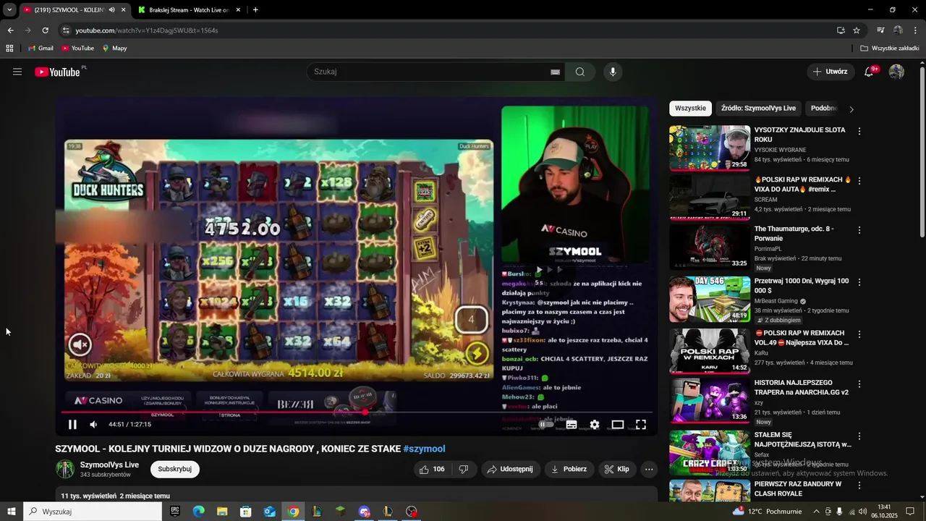Open more actions menu below video

point(649,469)
